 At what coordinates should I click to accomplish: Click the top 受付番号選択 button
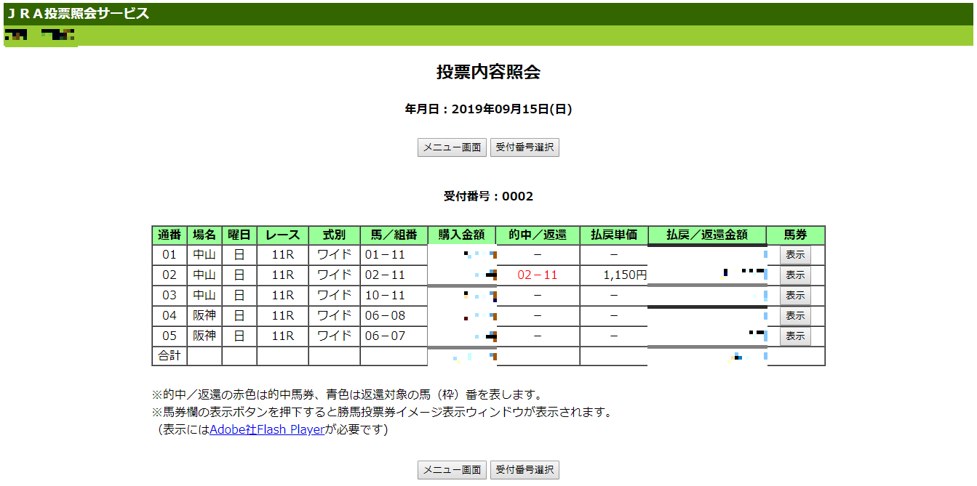525,147
